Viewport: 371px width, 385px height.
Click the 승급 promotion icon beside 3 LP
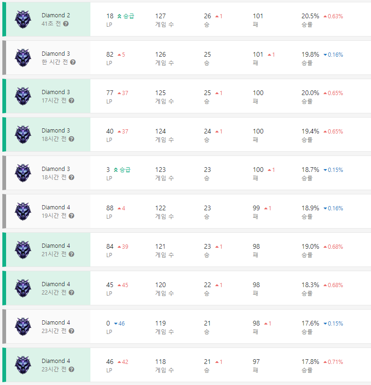pos(116,170)
